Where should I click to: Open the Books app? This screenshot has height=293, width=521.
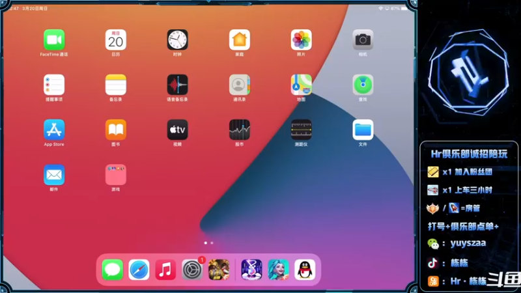pos(116,130)
